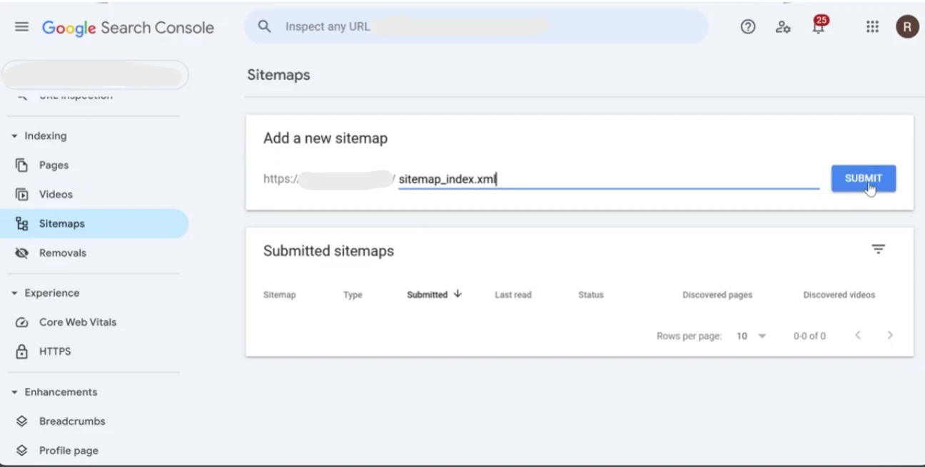Image resolution: width=925 pixels, height=467 pixels.
Task: Click the R profile avatar
Action: tap(907, 27)
